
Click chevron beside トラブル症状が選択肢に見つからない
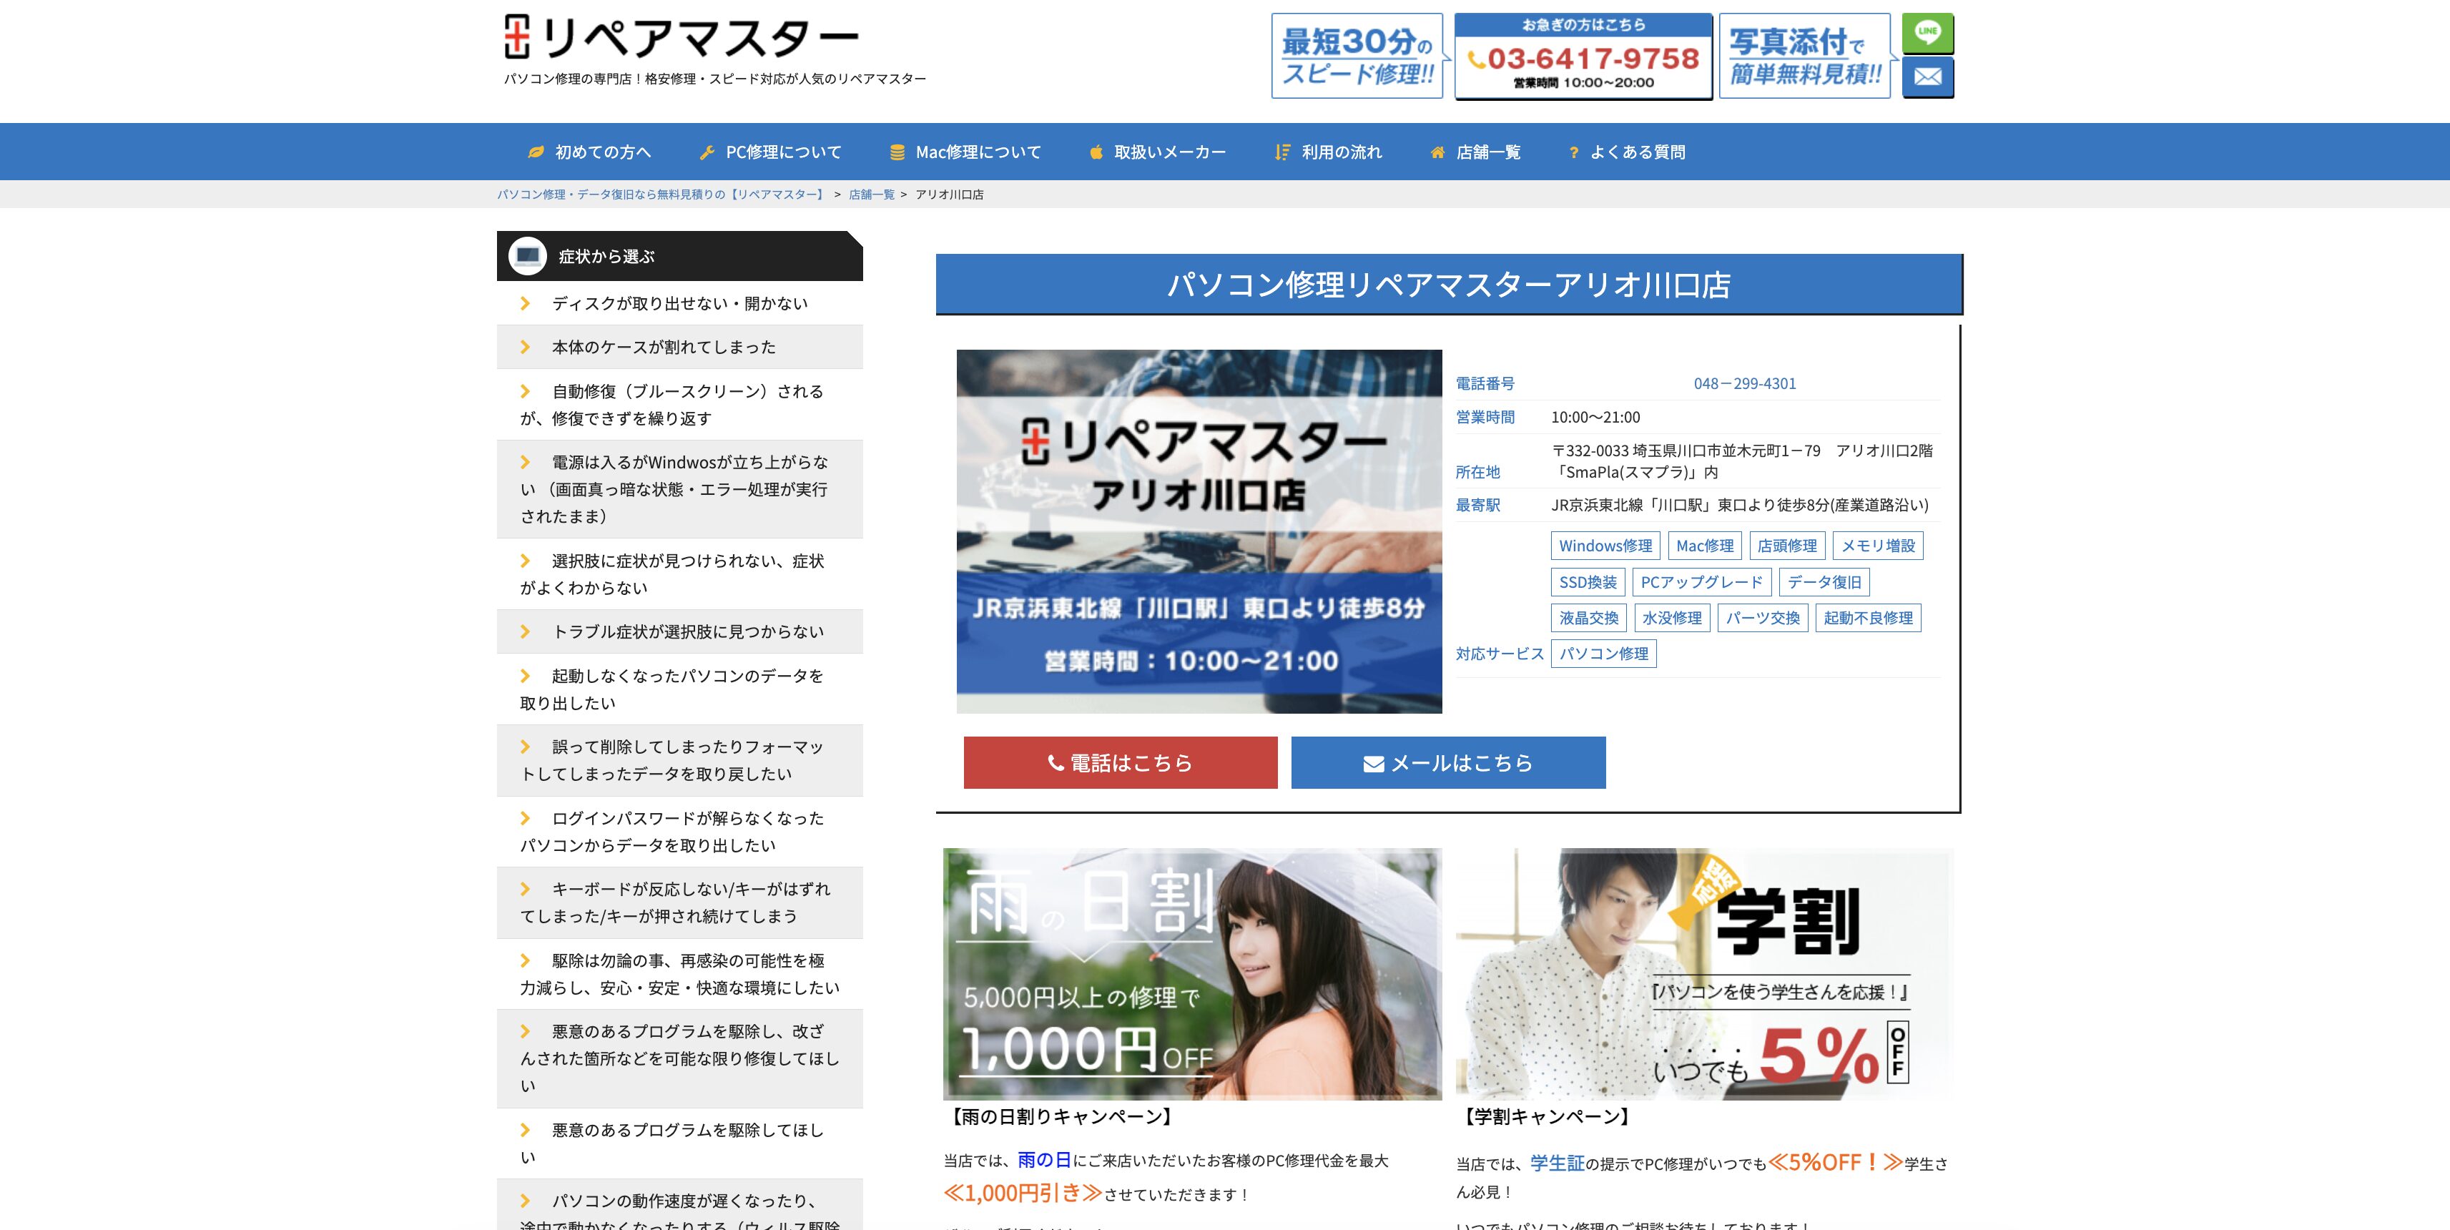click(525, 631)
